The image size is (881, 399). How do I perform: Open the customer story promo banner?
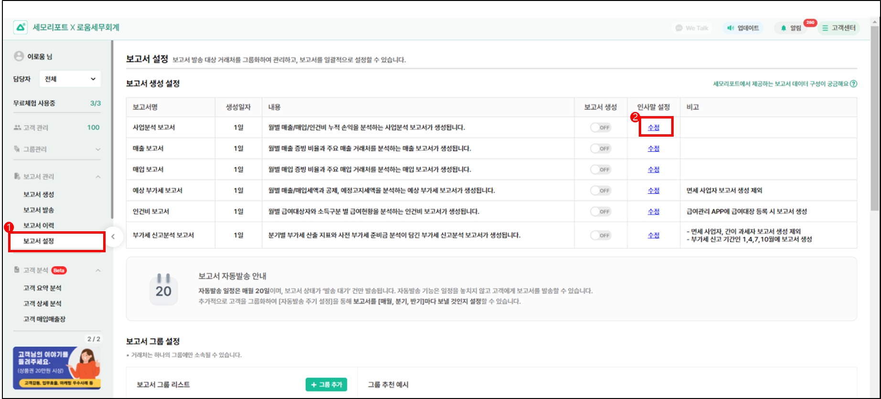pyautogui.click(x=57, y=368)
